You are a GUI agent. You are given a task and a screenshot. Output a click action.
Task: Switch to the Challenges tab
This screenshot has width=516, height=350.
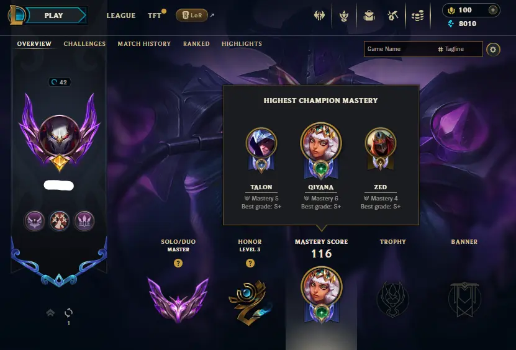(x=84, y=43)
